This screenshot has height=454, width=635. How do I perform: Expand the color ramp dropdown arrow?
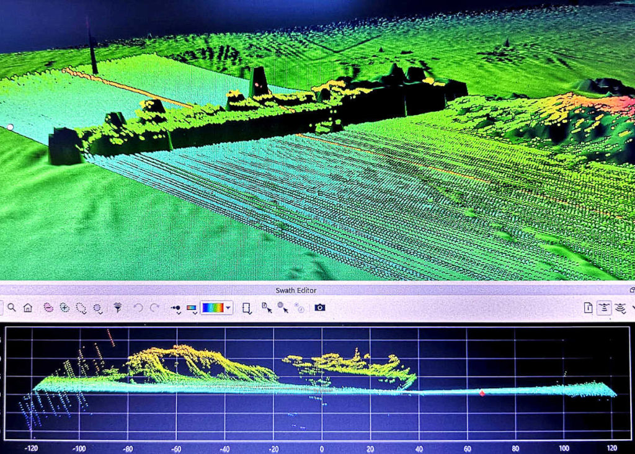228,308
